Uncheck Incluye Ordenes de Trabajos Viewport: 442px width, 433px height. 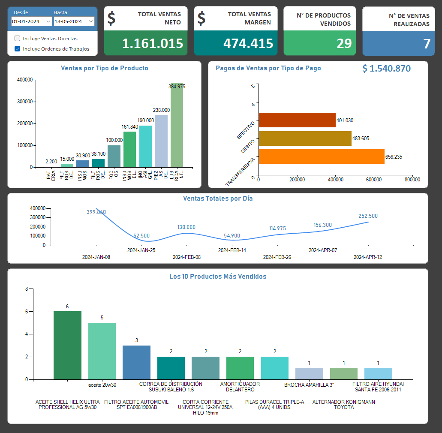tap(18, 49)
